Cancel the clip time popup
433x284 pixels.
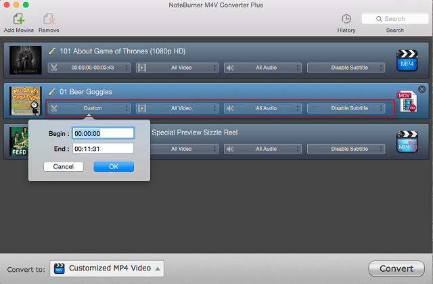coord(64,166)
